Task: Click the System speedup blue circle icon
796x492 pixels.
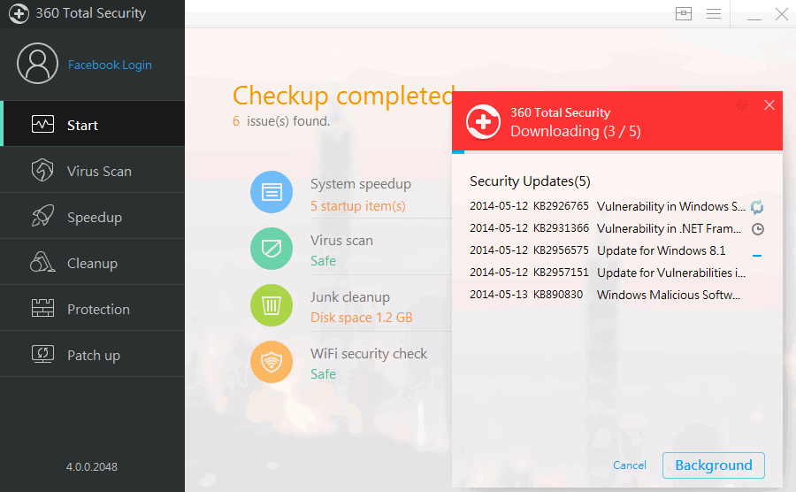Action: coord(272,192)
